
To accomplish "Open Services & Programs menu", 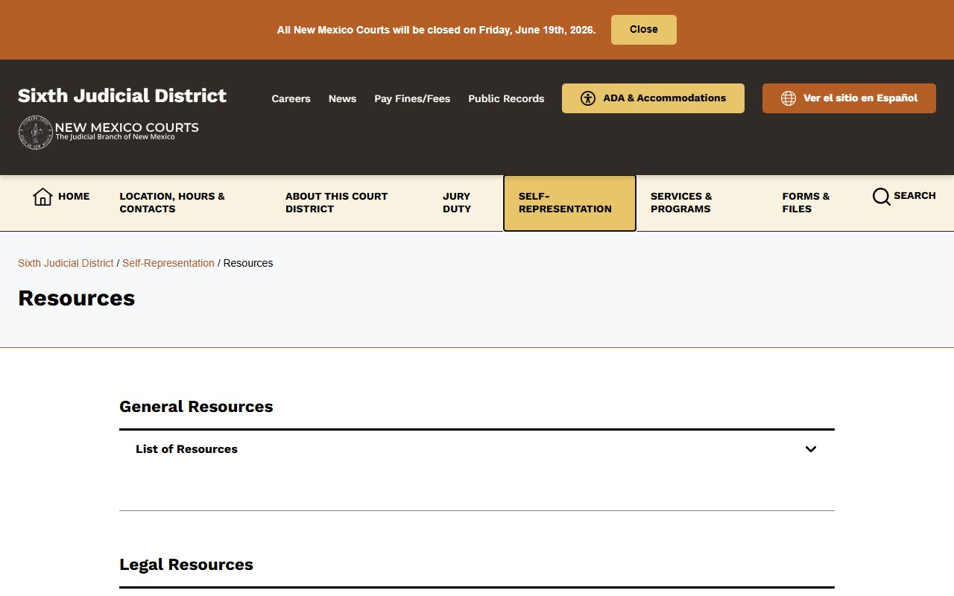I will 681,203.
